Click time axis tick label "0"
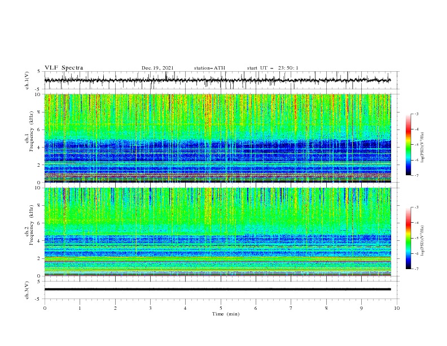 [x=45, y=308]
